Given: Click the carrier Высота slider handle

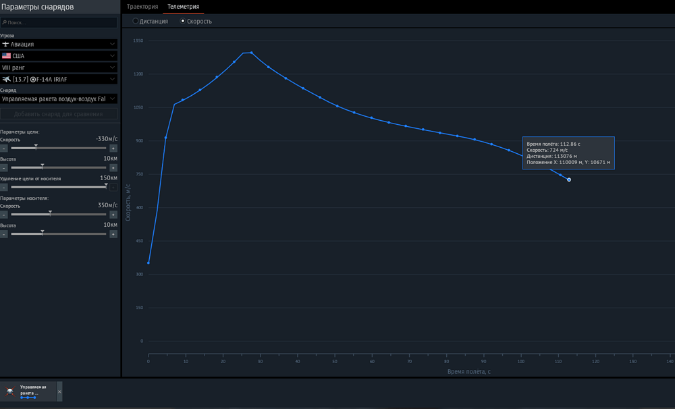Looking at the screenshot, I should [x=42, y=232].
